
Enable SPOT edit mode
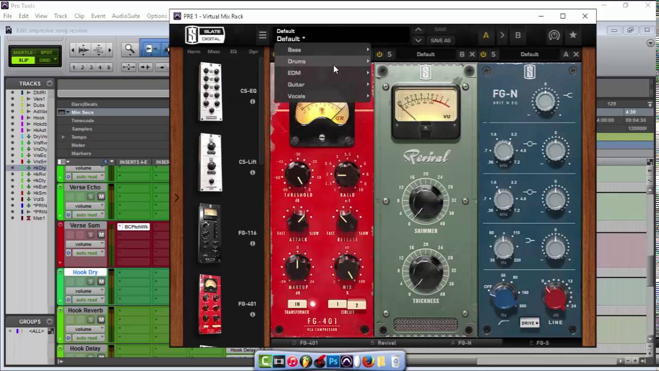47,53
